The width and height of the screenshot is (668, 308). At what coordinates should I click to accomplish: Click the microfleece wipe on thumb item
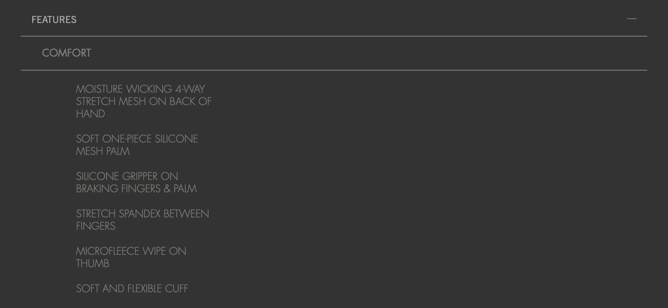coord(131,257)
